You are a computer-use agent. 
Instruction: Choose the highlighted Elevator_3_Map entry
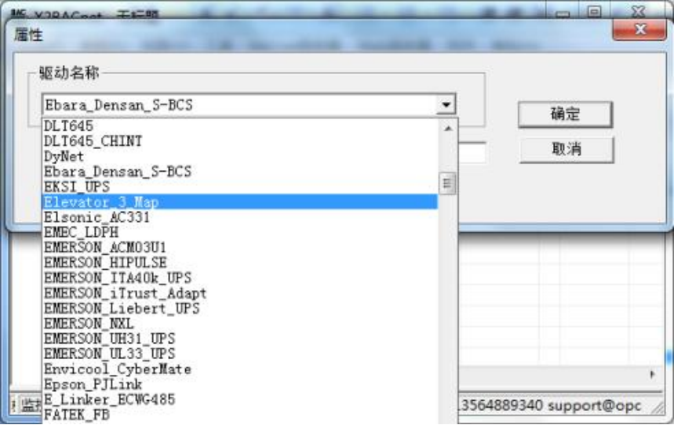coord(240,202)
